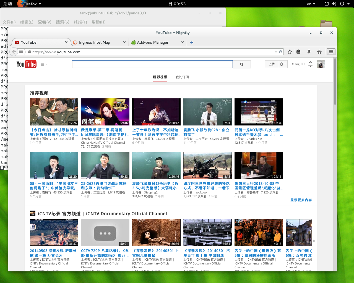Viewport: 354px width, 283px height.
Task: Click the YouTube logo
Action: pos(26,64)
